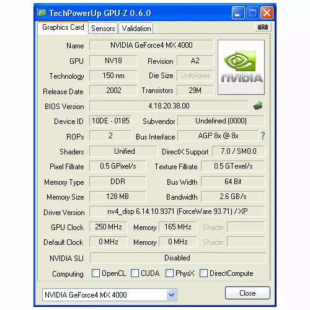Image resolution: width=310 pixels, height=310 pixels.
Task: Enable the OpenCL checkbox
Action: (95, 273)
